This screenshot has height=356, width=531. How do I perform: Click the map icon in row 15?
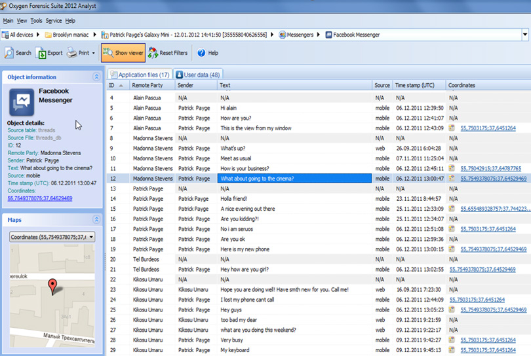point(452,209)
